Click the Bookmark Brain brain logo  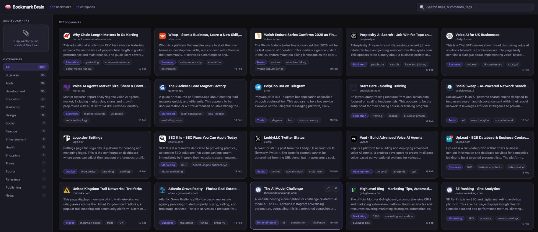(x=8, y=7)
